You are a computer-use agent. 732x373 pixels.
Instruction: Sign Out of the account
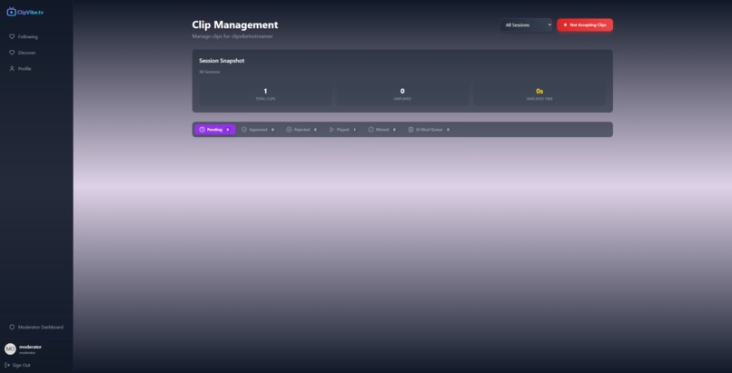17,365
